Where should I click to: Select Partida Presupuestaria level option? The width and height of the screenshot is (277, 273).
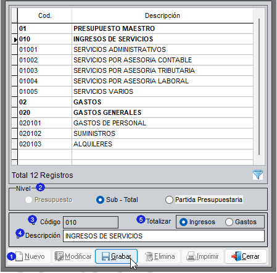(x=204, y=199)
